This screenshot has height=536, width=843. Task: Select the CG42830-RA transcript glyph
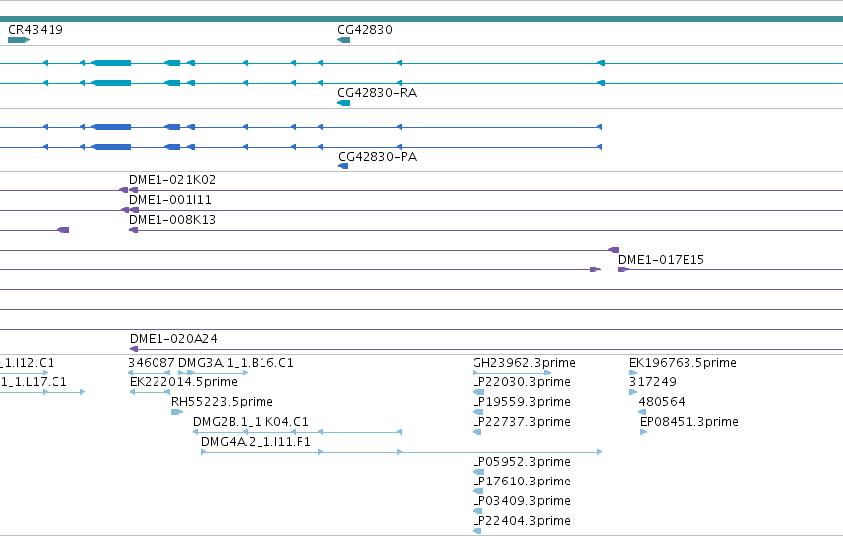coord(343,103)
